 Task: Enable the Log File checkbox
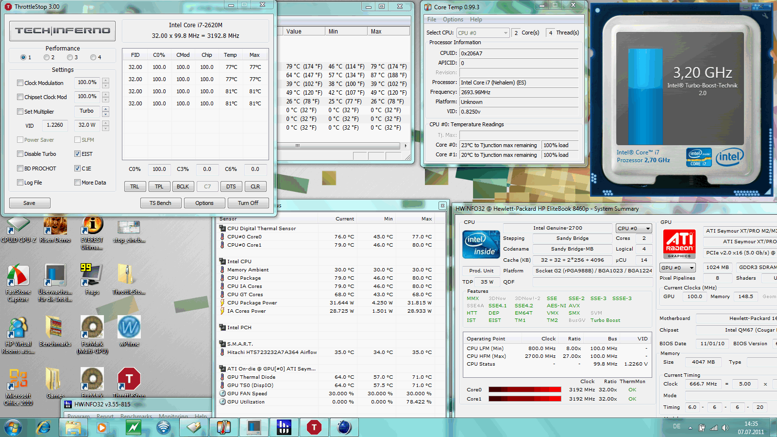(x=20, y=183)
